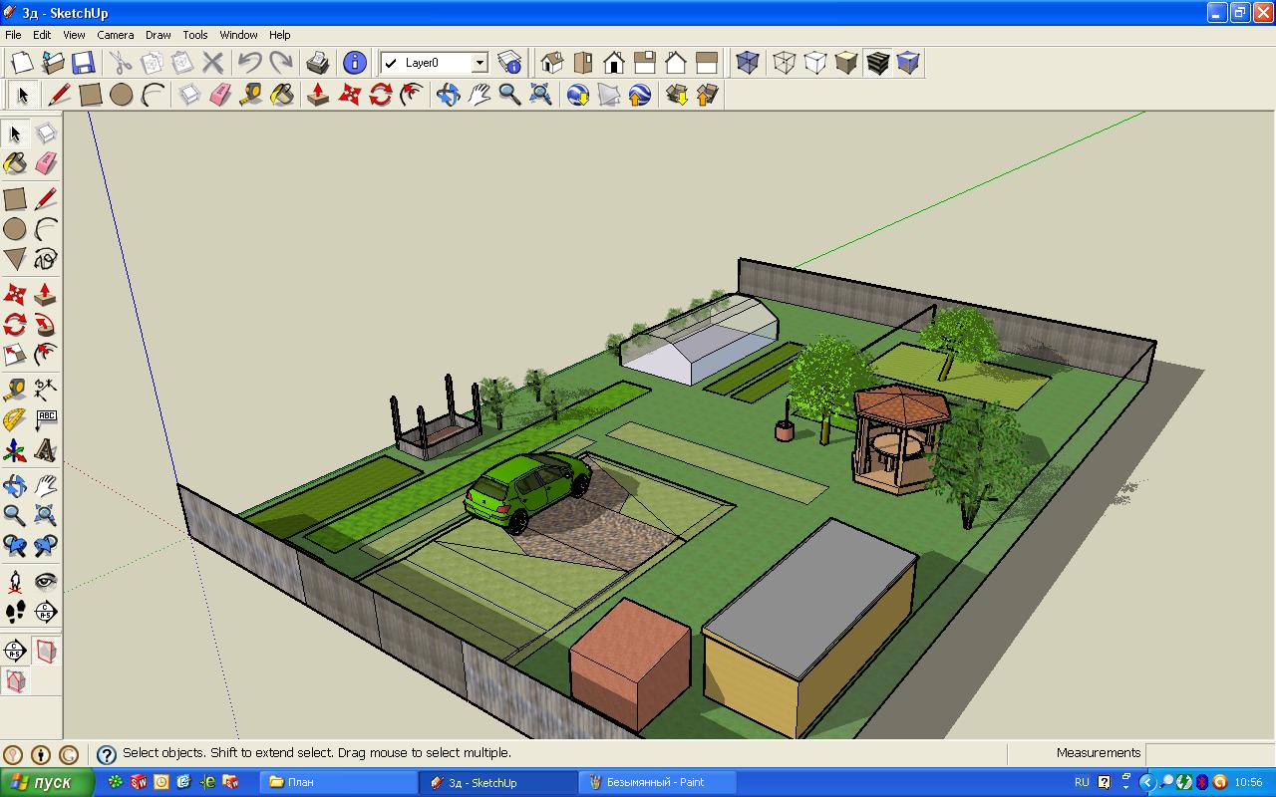Select the Scale tool
This screenshot has width=1276, height=797.
(15, 355)
